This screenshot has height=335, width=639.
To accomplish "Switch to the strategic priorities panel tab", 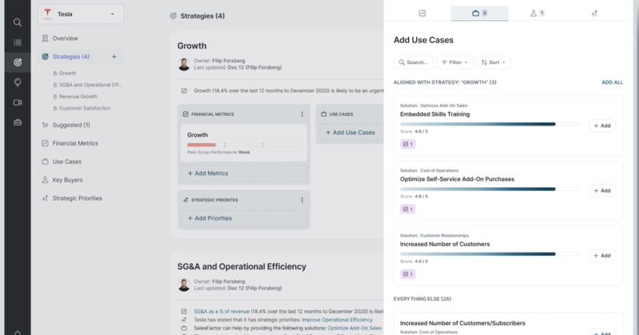I will click(x=594, y=14).
